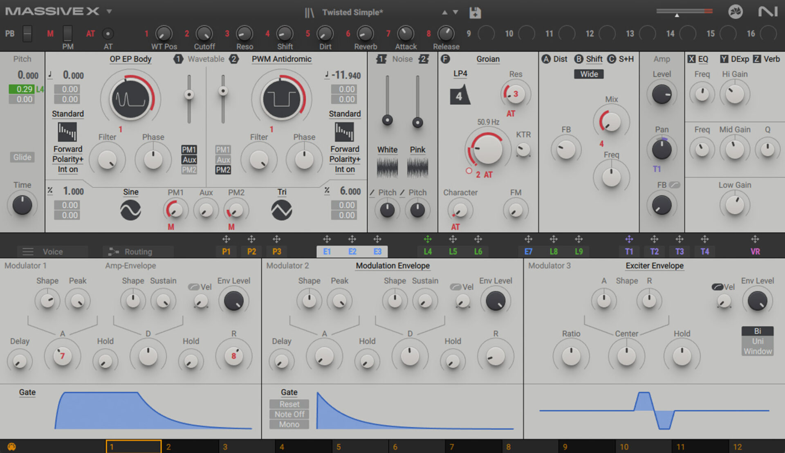Screen dimensions: 785x453
Task: Switch Modulator 3 to Uni mode
Action: click(x=757, y=341)
